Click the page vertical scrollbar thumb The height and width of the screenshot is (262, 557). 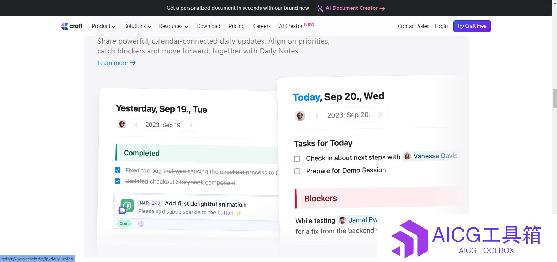pos(555,99)
